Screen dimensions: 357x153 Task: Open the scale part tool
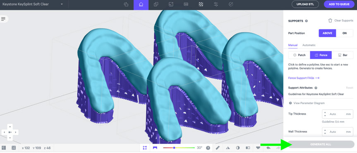(171, 4)
